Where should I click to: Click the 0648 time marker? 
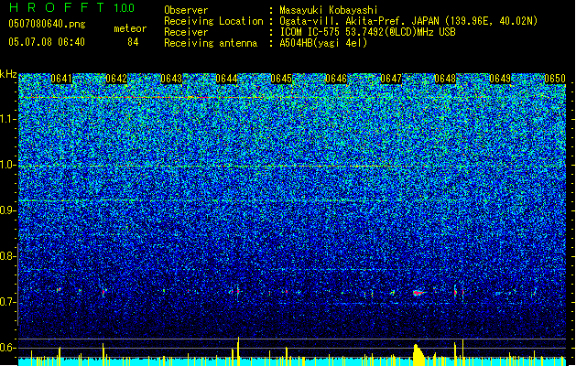click(x=445, y=79)
